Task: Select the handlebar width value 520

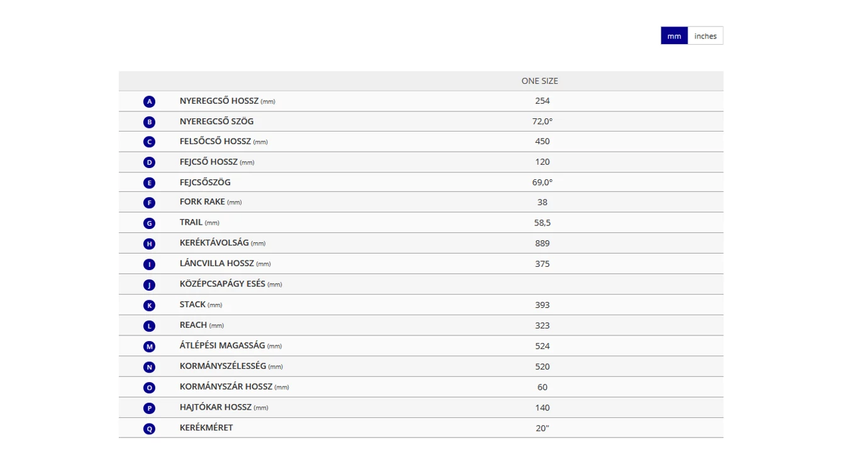Action: [x=542, y=366]
